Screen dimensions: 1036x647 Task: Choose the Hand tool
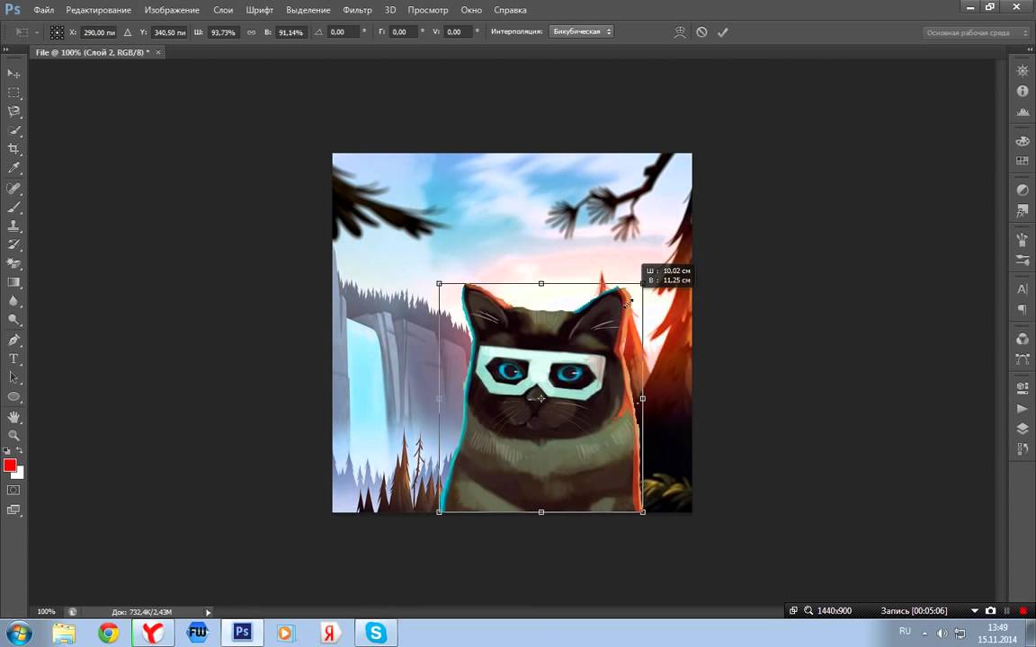[x=13, y=417]
